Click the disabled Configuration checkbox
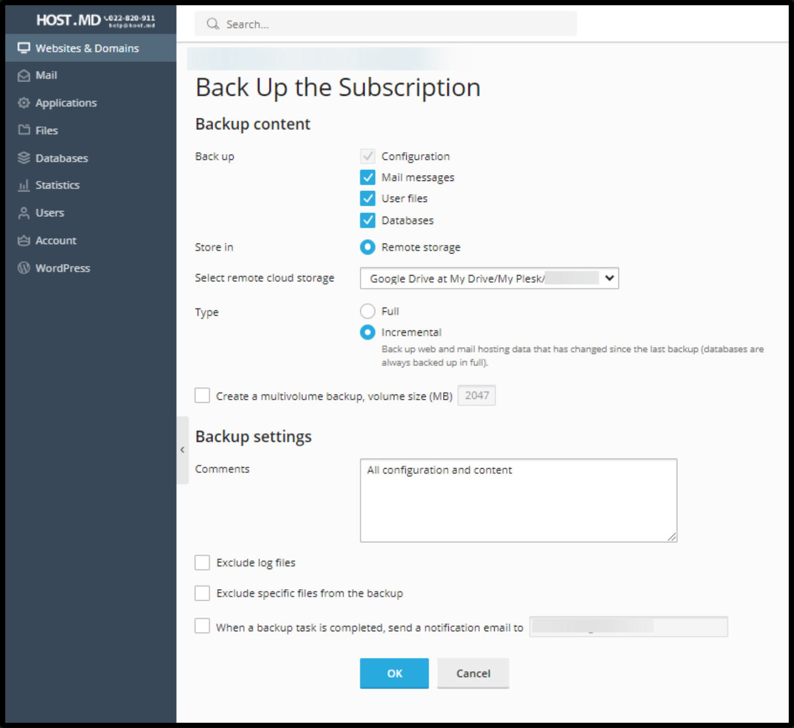Viewport: 794px width, 728px height. coord(368,156)
